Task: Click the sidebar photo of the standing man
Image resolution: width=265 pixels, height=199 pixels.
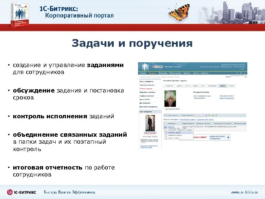Action: pos(150,123)
